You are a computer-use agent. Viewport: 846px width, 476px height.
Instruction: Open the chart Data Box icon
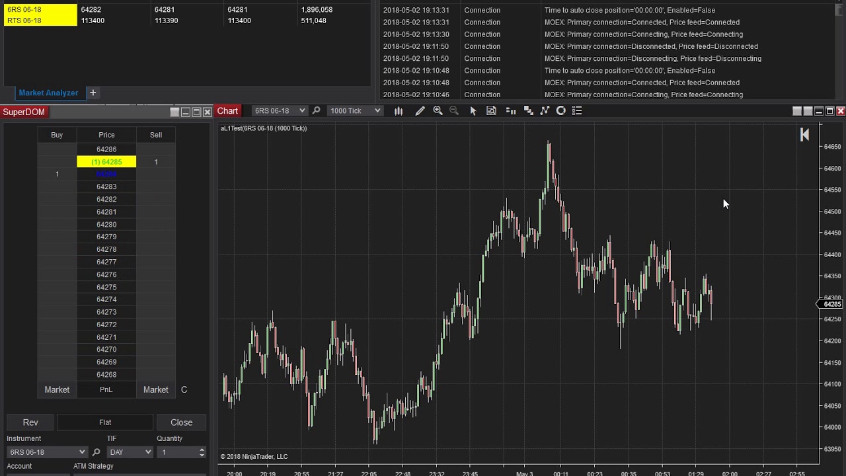[x=491, y=111]
